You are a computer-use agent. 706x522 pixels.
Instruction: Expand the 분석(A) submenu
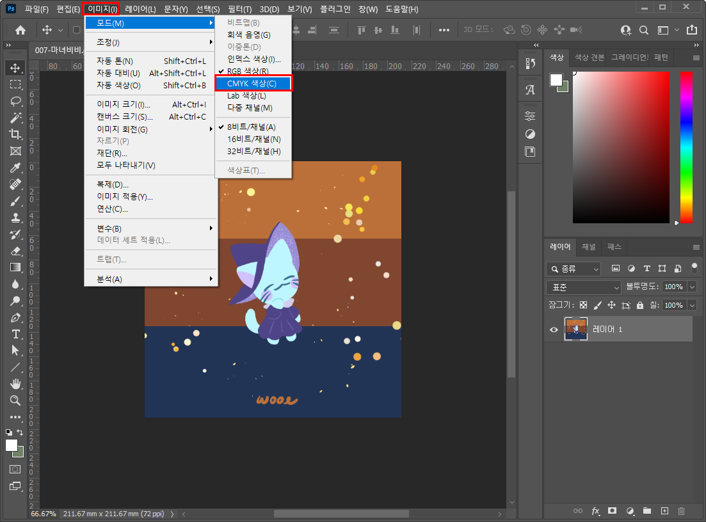coord(151,279)
